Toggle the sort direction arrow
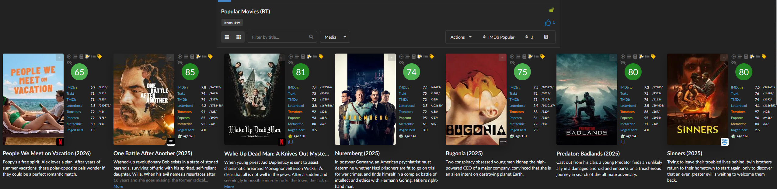The image size is (777, 189). point(532,37)
